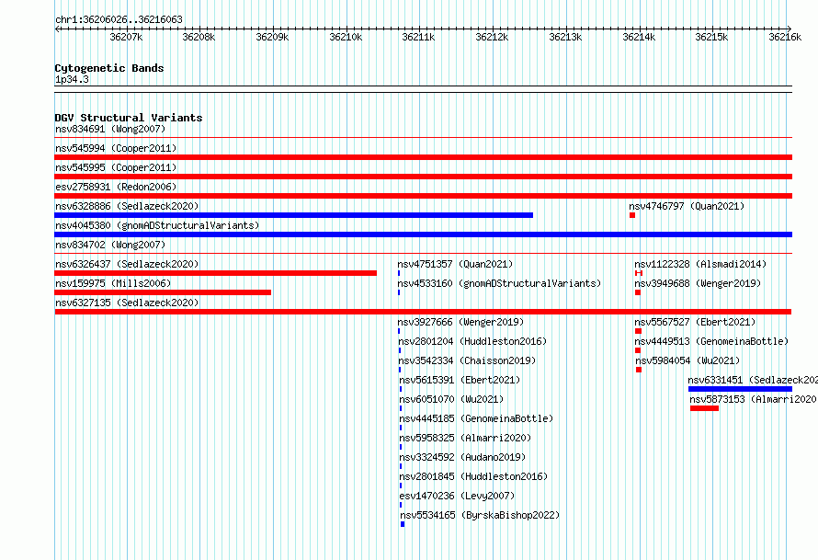Click the red bar under esv2758931
The height and width of the screenshot is (560, 818).
click(423, 196)
